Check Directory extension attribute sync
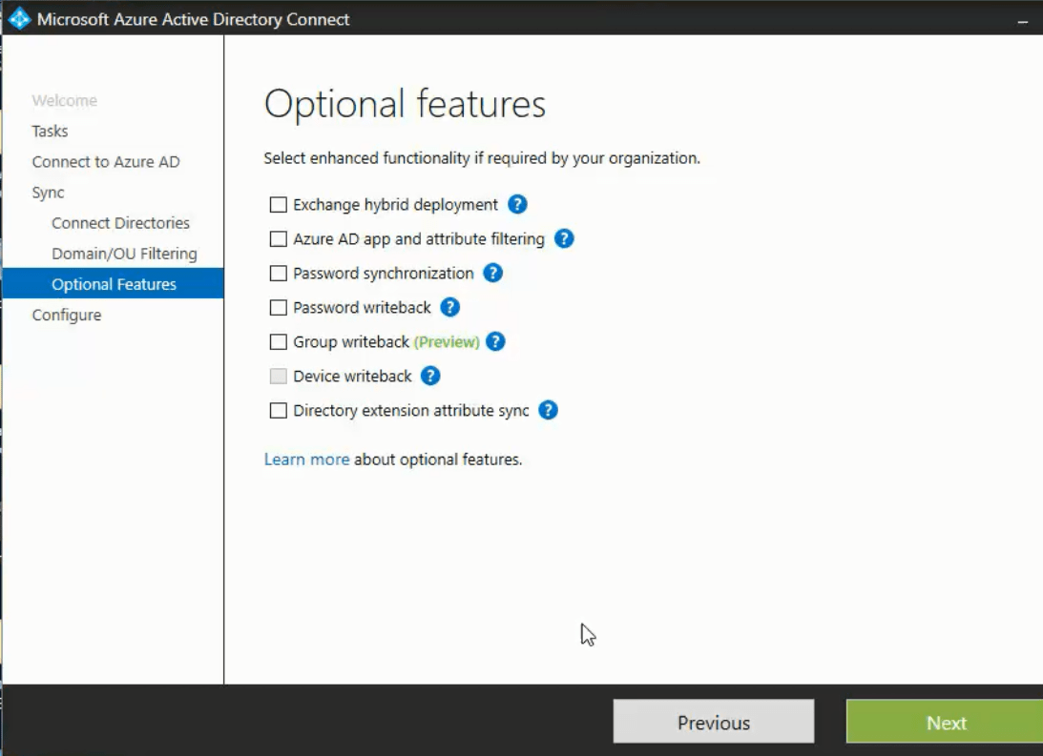Image resolution: width=1043 pixels, height=756 pixels. point(278,411)
